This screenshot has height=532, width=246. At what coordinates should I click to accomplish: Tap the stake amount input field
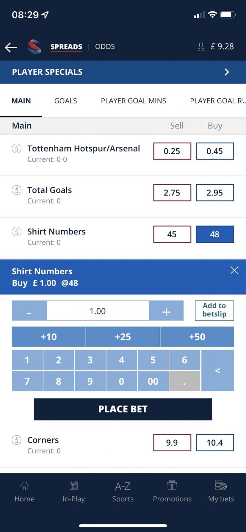(x=98, y=311)
